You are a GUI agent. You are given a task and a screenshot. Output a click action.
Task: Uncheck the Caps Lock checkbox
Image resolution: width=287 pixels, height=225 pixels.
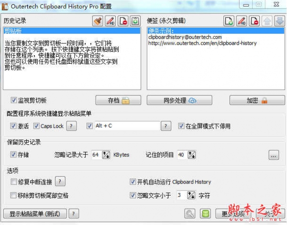[36, 126]
